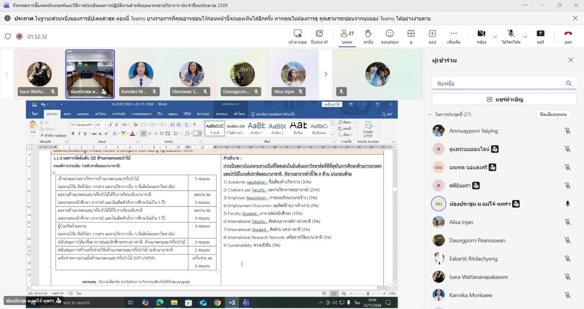Viewport: 584px width, 309px height.
Task: Click the share invite (แชร์คำเชิญ) button
Action: point(504,99)
